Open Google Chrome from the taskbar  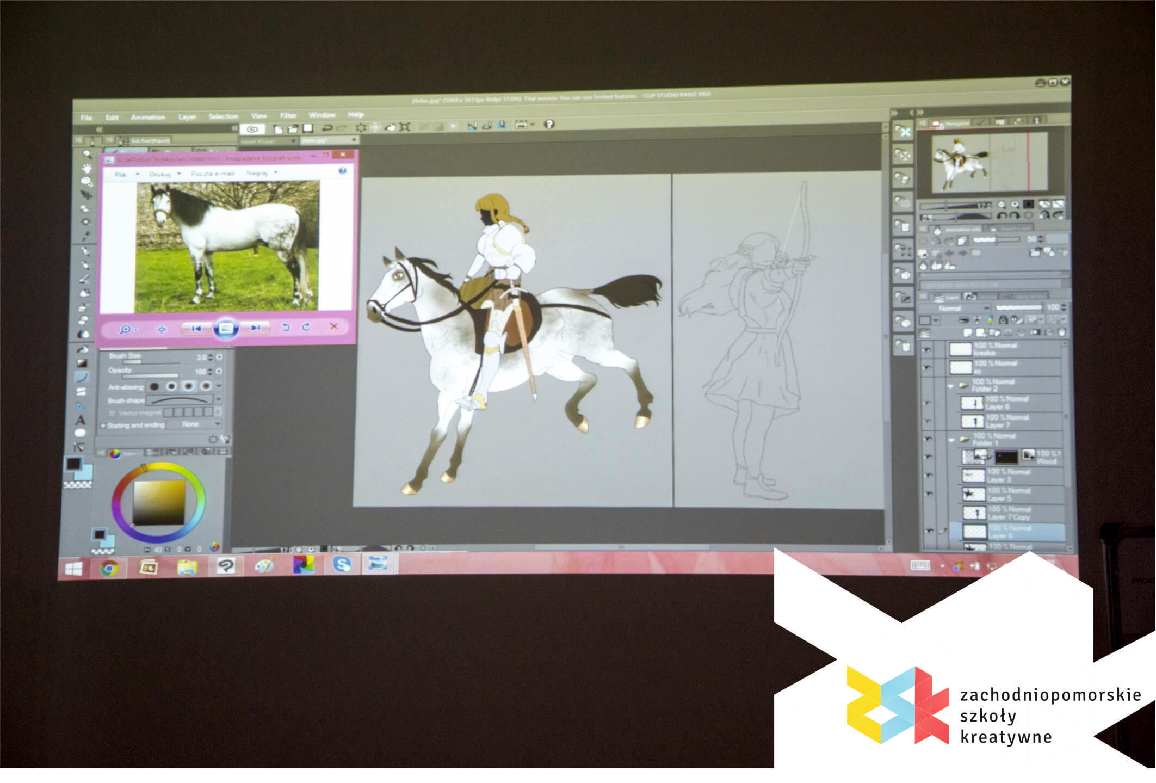pos(109,569)
